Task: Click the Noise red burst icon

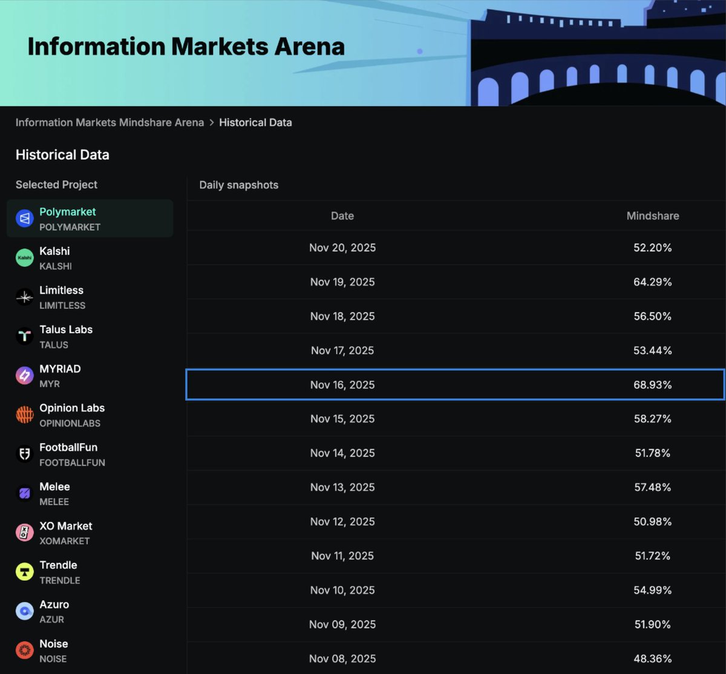Action: tap(24, 649)
